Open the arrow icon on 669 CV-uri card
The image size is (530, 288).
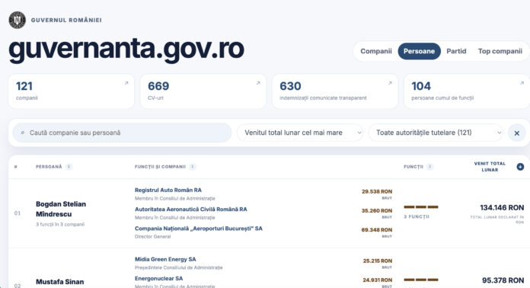(258, 83)
